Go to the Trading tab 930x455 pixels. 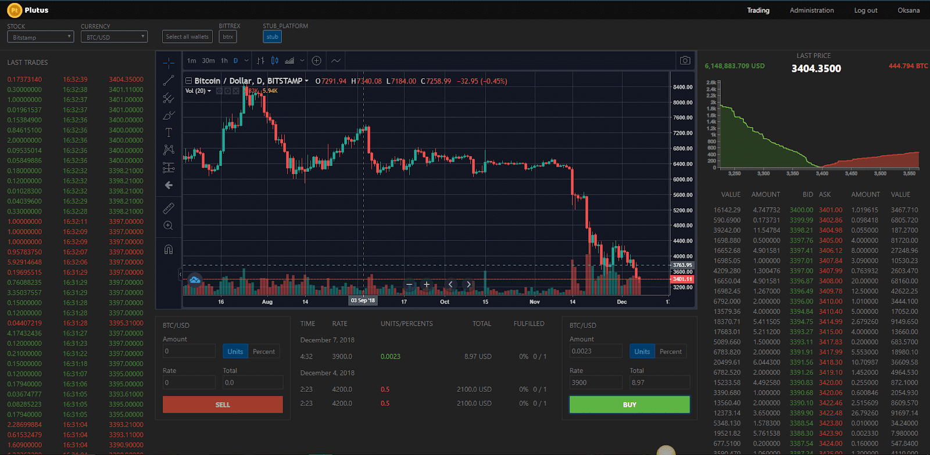click(x=758, y=10)
